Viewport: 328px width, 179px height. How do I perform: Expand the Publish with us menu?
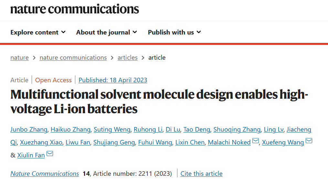pyautogui.click(x=175, y=32)
